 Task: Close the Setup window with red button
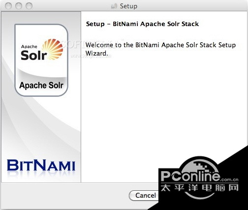pyautogui.click(x=8, y=6)
